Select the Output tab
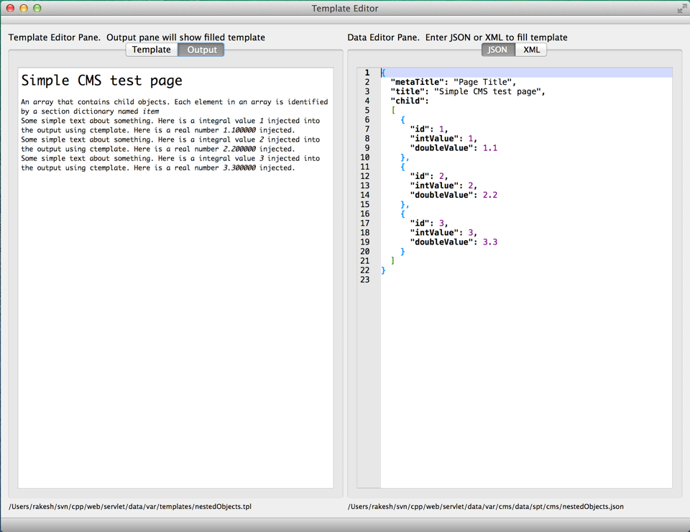690x532 pixels. click(x=201, y=50)
